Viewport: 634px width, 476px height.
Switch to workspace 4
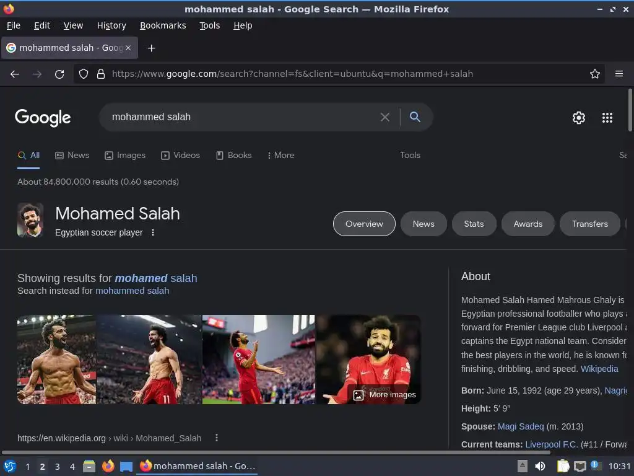[x=72, y=467]
